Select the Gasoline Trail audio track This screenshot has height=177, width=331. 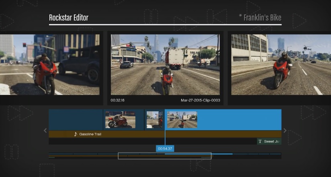(165, 134)
